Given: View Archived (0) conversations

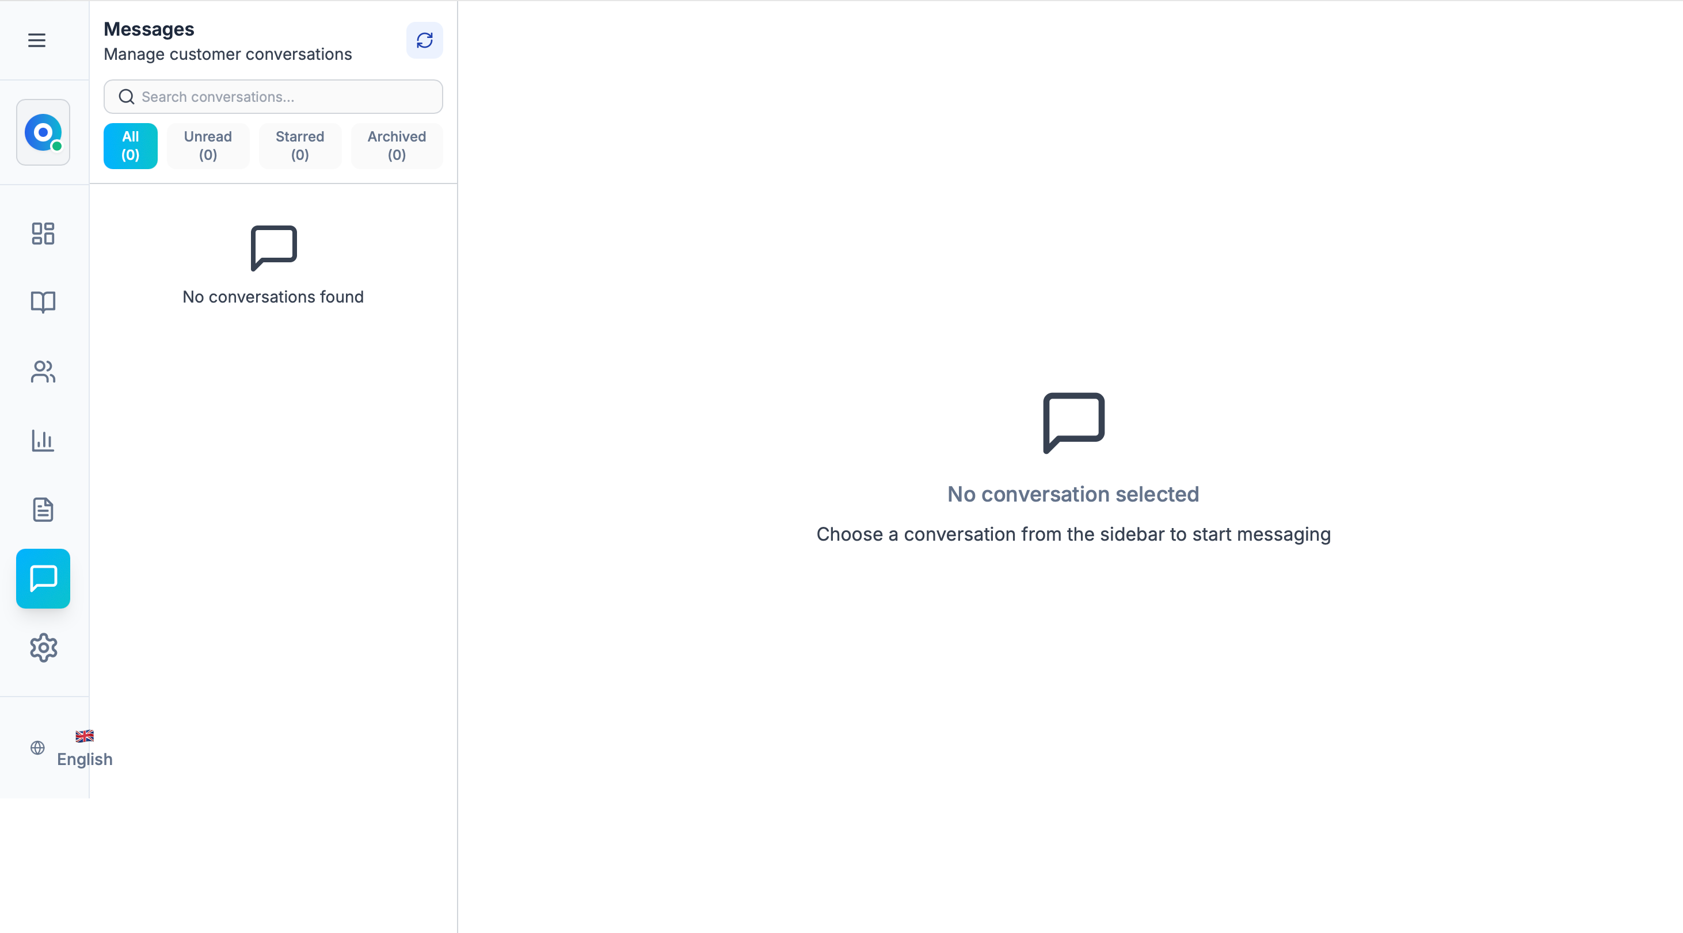Looking at the screenshot, I should tap(397, 146).
